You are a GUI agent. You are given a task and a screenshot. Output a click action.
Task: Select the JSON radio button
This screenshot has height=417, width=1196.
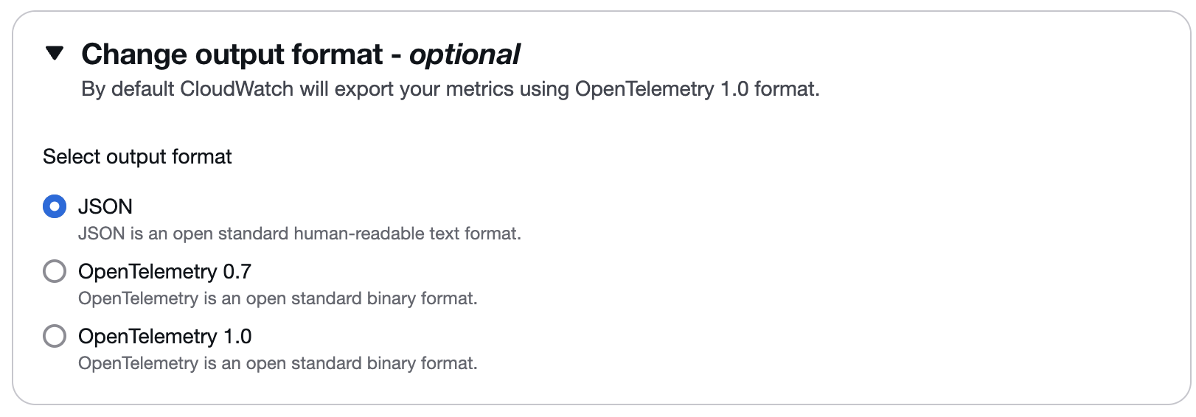(55, 206)
